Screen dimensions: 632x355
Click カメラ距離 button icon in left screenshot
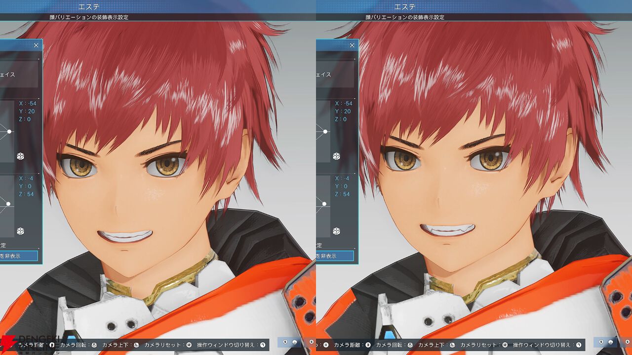(52, 345)
